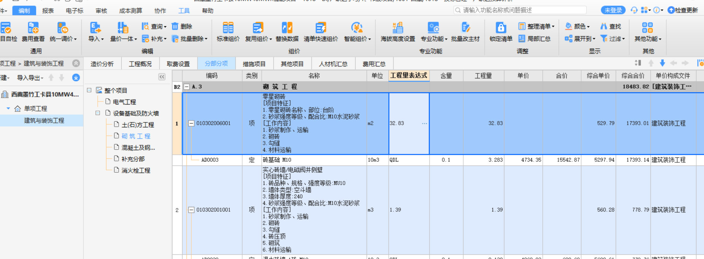Viewport: 704px width, 259px height.
Task: Open the 过滤 filter dropdown
Action: point(612,39)
